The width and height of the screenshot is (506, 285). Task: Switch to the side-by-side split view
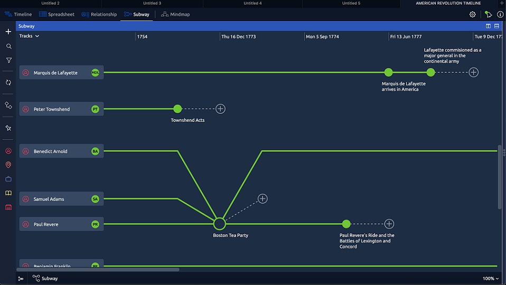(488, 26)
